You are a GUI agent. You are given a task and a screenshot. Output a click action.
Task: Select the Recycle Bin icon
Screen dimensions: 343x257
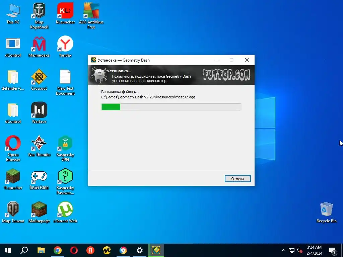326,212
